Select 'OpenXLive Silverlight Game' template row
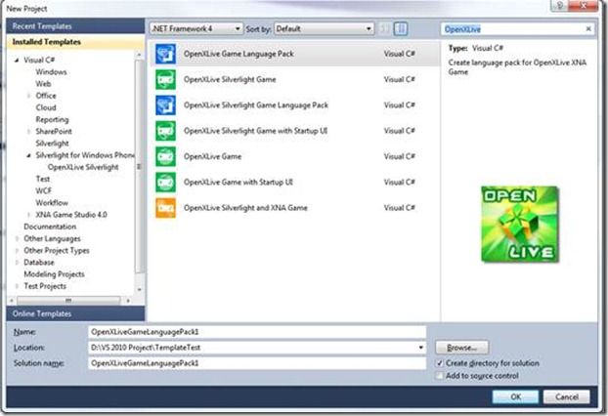 coord(294,79)
